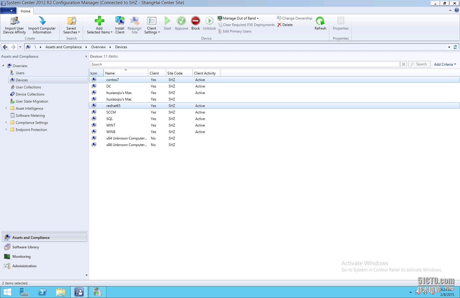Viewport: 460px width, 298px height.
Task: Open Manage Out of Band menu
Action: [238, 18]
